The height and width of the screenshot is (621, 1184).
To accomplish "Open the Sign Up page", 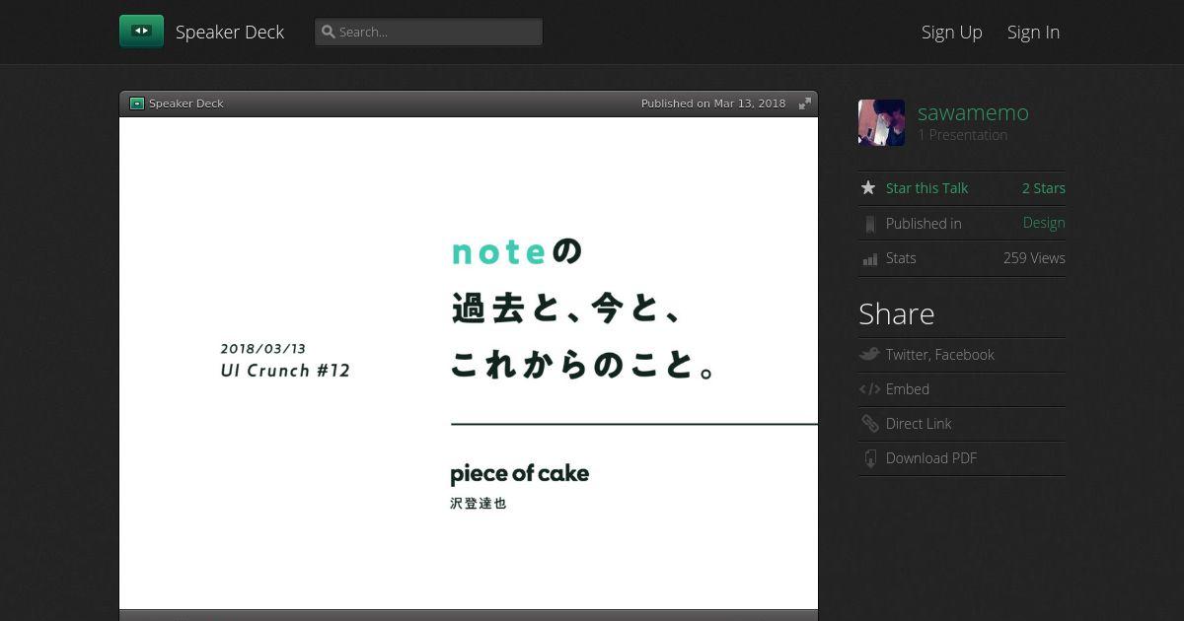I will pos(952,32).
